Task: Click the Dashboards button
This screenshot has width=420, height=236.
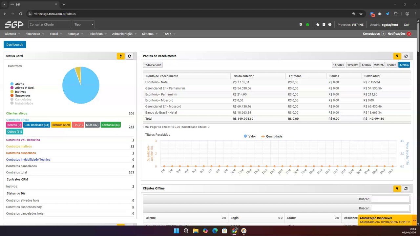Action: (x=15, y=45)
